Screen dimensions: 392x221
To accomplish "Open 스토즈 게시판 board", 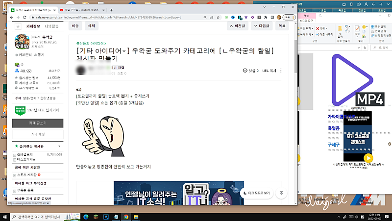I will click(27, 175).
